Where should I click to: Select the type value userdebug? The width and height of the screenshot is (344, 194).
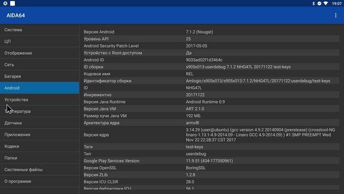(x=196, y=154)
